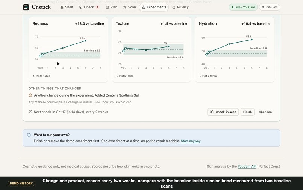Click 'OTHER THINGS THAT CHANGED' heading
303x190 pixels.
pos(55,89)
